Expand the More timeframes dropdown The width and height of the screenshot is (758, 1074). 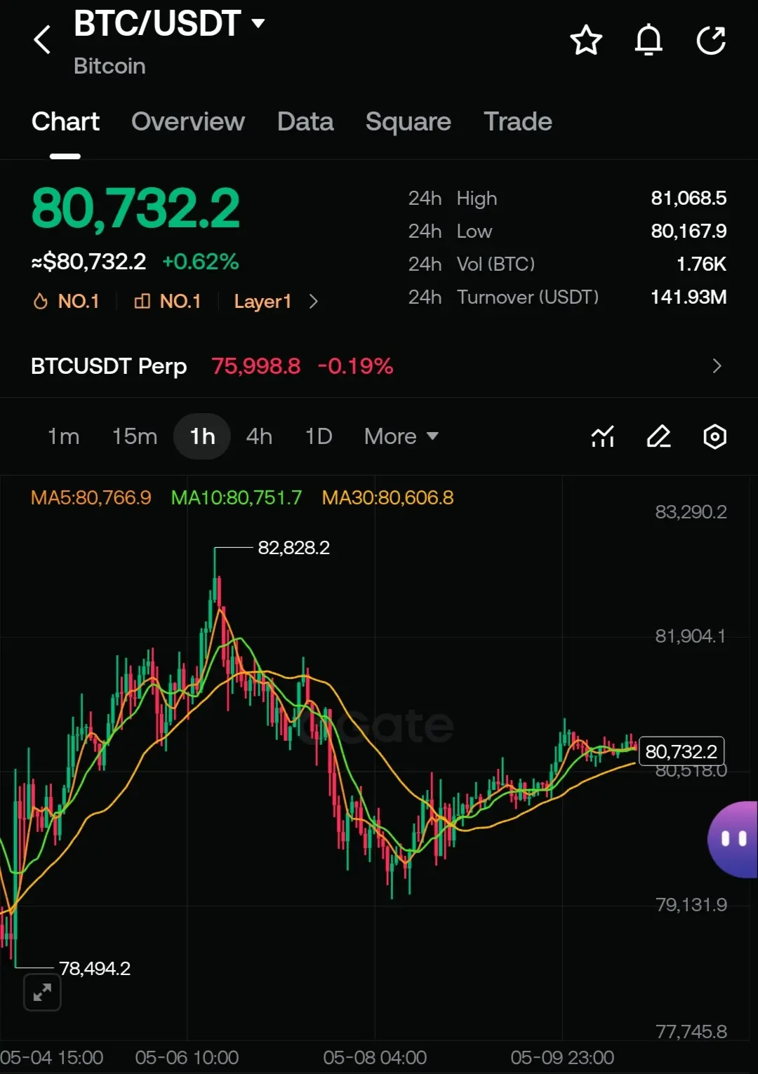point(401,436)
